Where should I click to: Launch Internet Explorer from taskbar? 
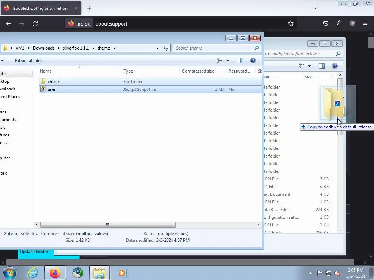[33, 273]
